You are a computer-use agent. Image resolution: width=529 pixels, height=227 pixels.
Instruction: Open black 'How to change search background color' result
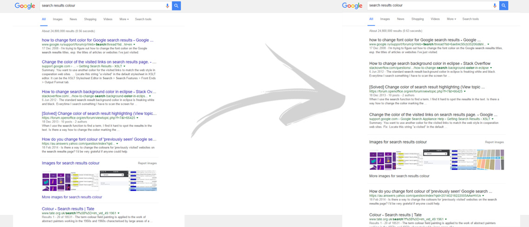coord(430,63)
